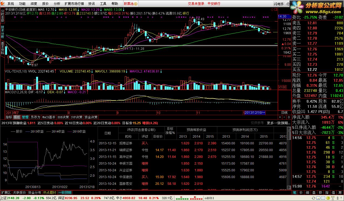The width and height of the screenshot is (344, 201).
Task: Open the 帮助 menu
Action: click(115, 4)
